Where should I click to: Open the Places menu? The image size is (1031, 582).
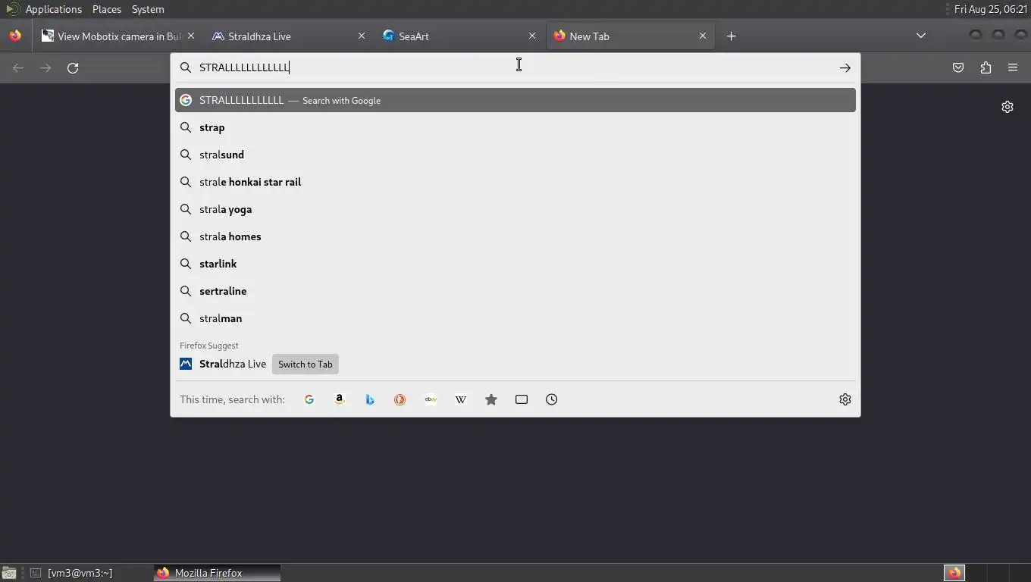point(107,9)
